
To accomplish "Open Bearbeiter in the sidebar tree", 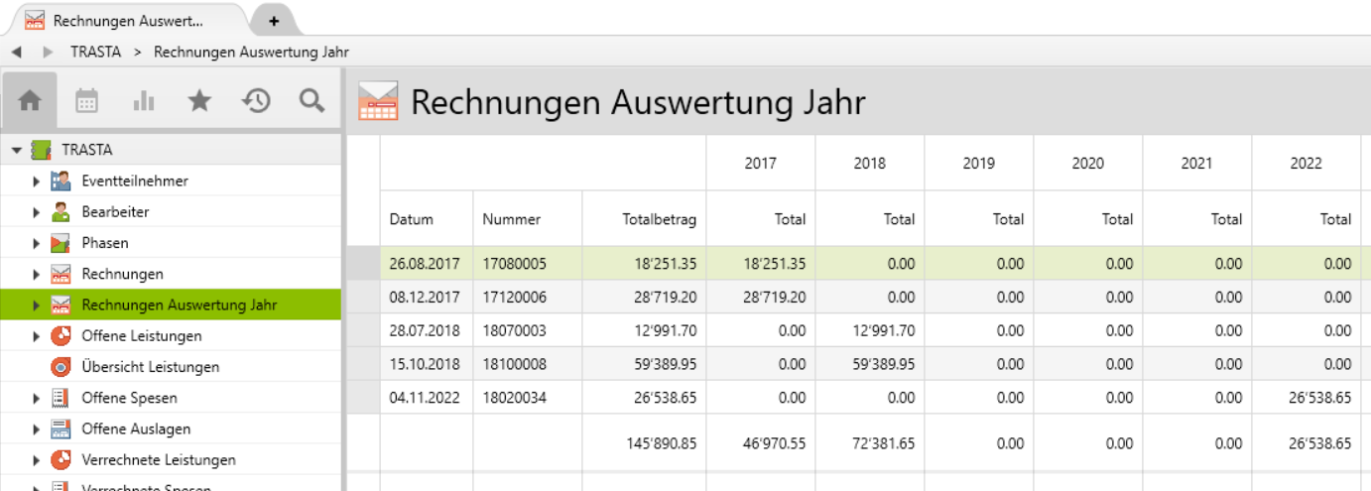I will coord(115,212).
